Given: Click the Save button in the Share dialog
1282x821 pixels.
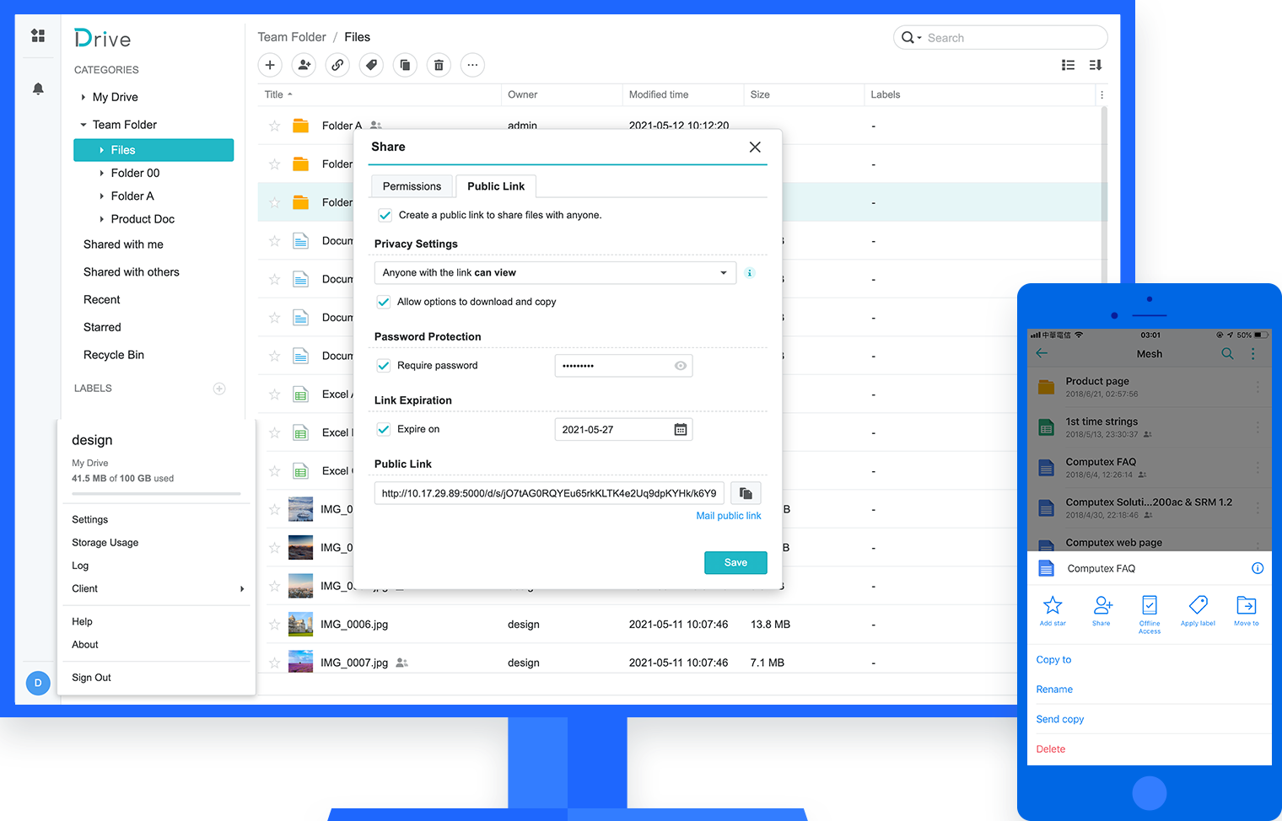Looking at the screenshot, I should pos(735,562).
